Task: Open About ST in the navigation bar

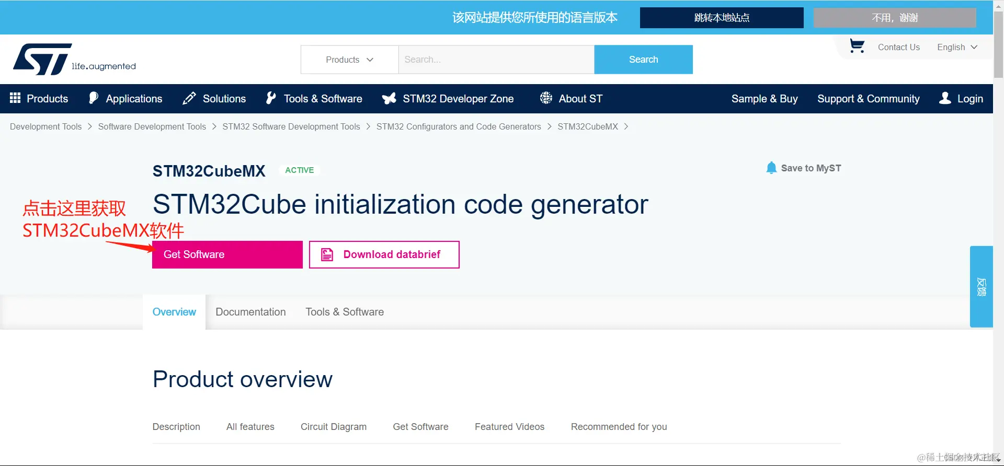Action: tap(571, 99)
